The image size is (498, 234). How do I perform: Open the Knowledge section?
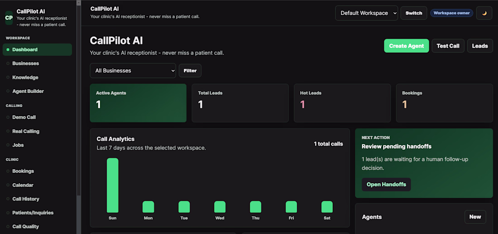(37, 77)
